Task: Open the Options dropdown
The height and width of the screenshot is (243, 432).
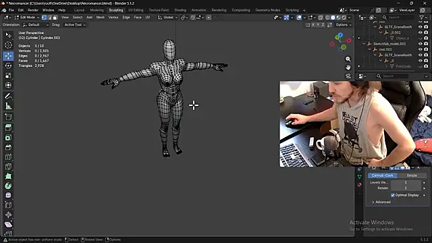Action: (x=344, y=25)
